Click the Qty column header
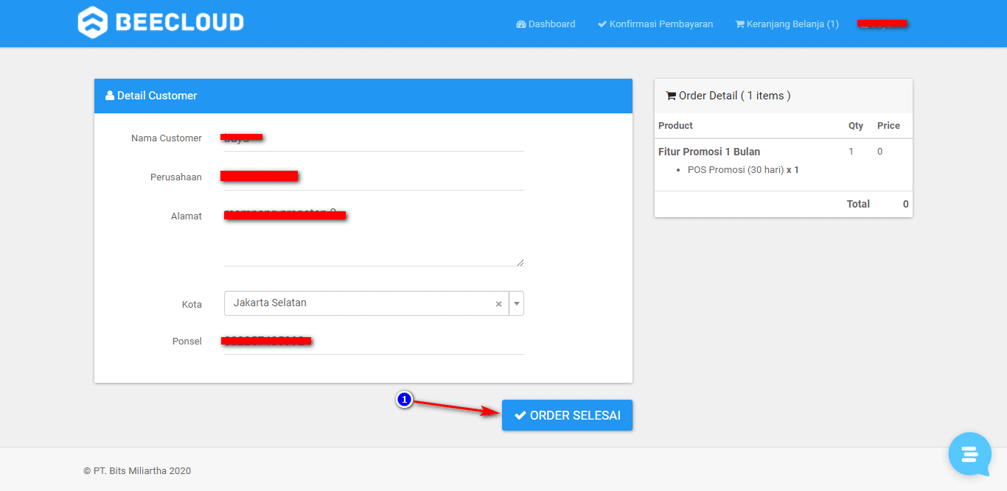 pos(856,126)
